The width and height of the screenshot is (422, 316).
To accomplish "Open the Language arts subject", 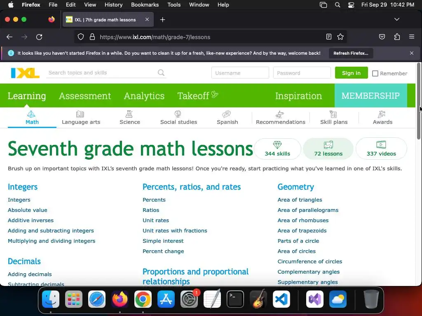I will (x=81, y=118).
